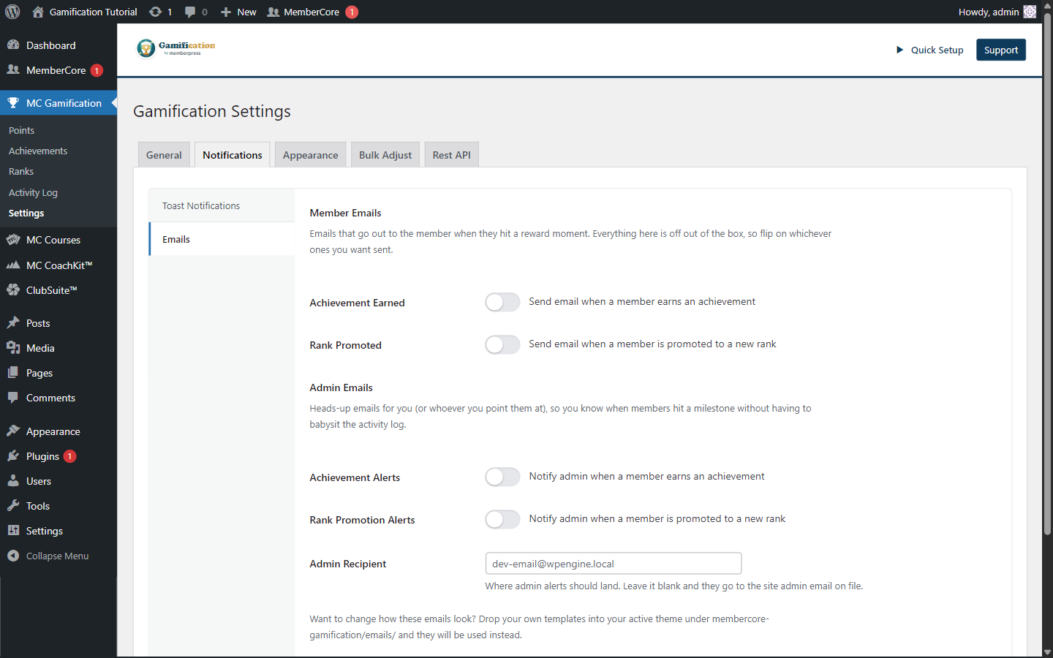Click the Admin Recipient email field

[x=614, y=563]
